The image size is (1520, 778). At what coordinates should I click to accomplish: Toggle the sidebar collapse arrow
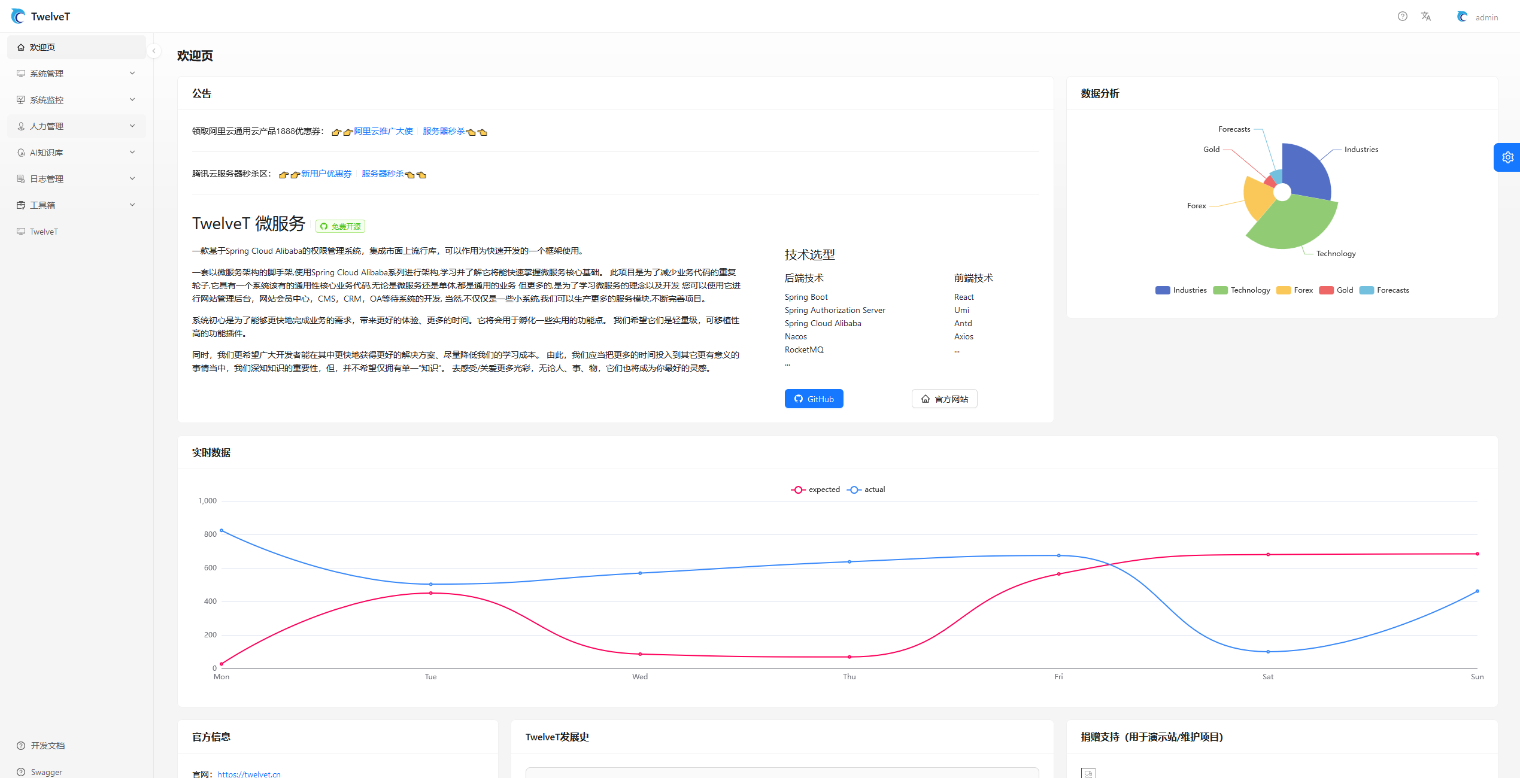pos(154,51)
